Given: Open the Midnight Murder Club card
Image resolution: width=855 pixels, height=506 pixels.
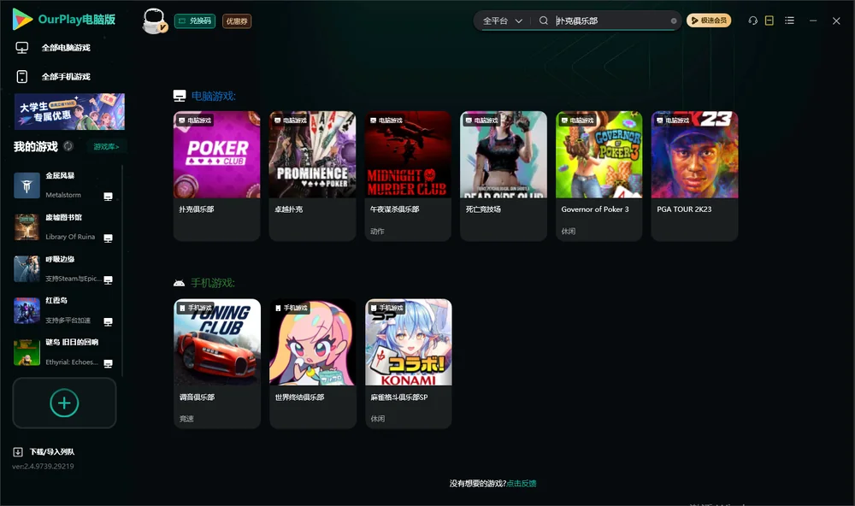Looking at the screenshot, I should [x=408, y=175].
